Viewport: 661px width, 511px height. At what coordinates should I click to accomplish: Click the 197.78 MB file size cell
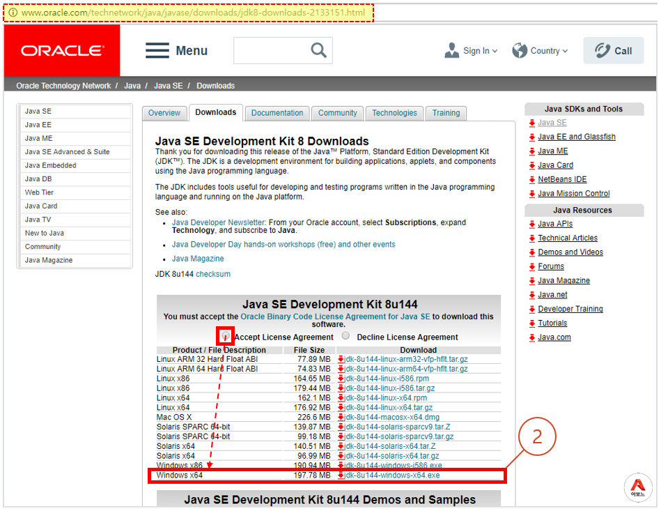312,475
